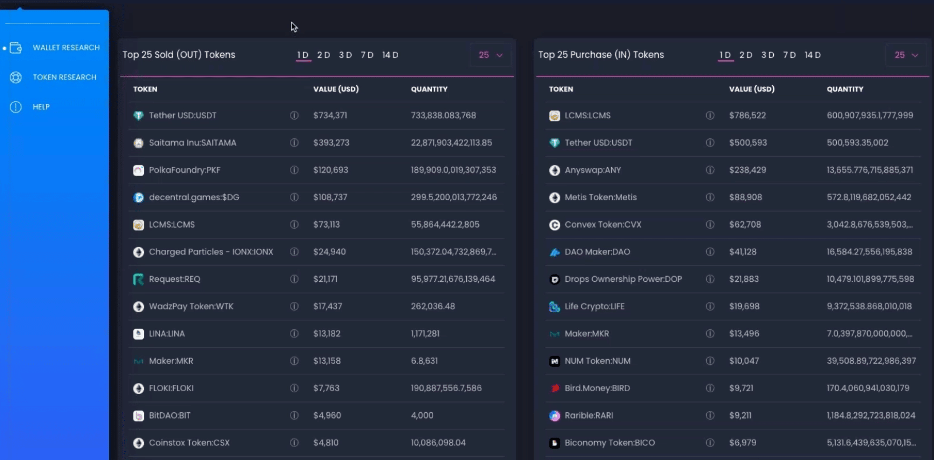Select the $73,113 LCMS sold value
The width and height of the screenshot is (934, 460).
click(x=326, y=225)
